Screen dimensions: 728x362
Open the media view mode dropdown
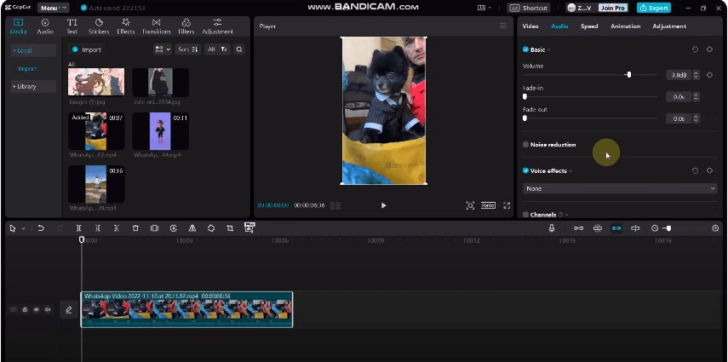[x=163, y=49]
